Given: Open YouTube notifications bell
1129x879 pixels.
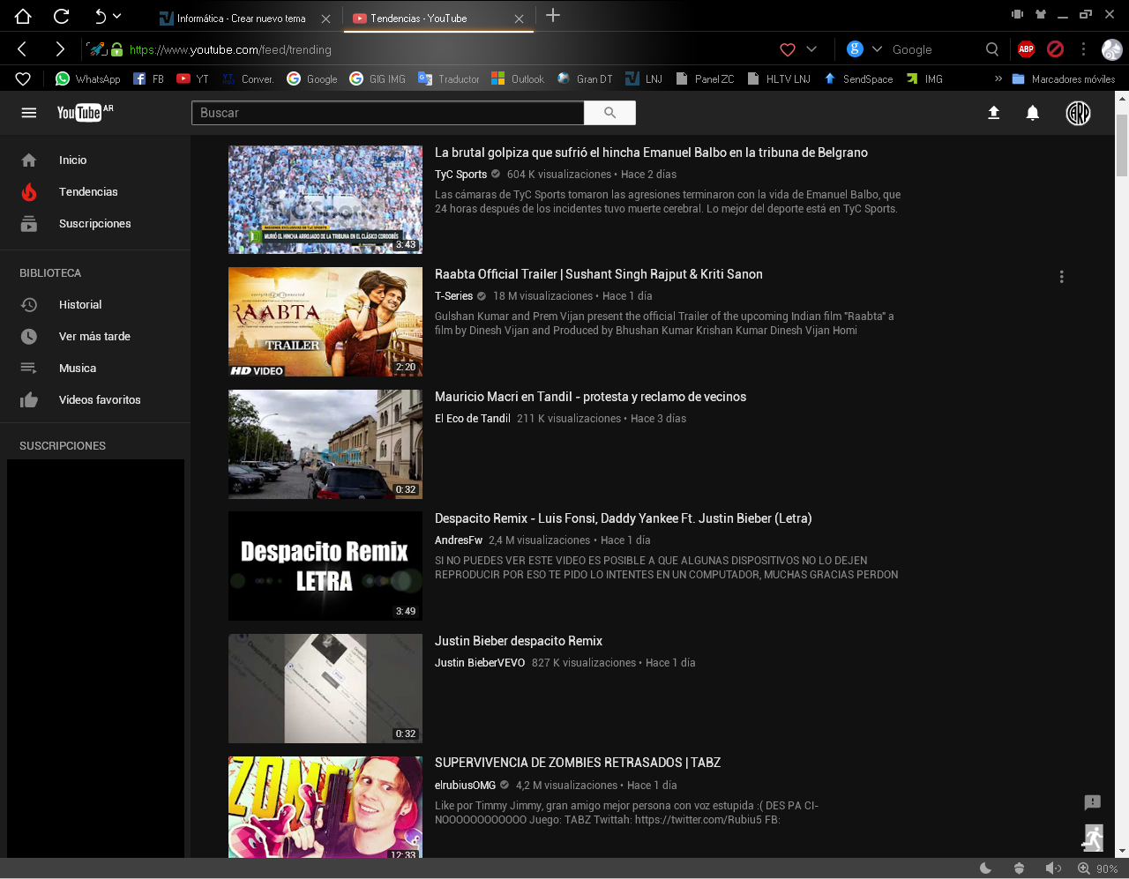Looking at the screenshot, I should [1033, 113].
